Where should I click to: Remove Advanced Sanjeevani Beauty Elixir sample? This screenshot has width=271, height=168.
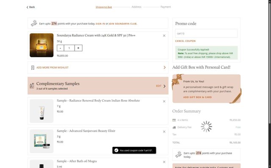point(164,132)
